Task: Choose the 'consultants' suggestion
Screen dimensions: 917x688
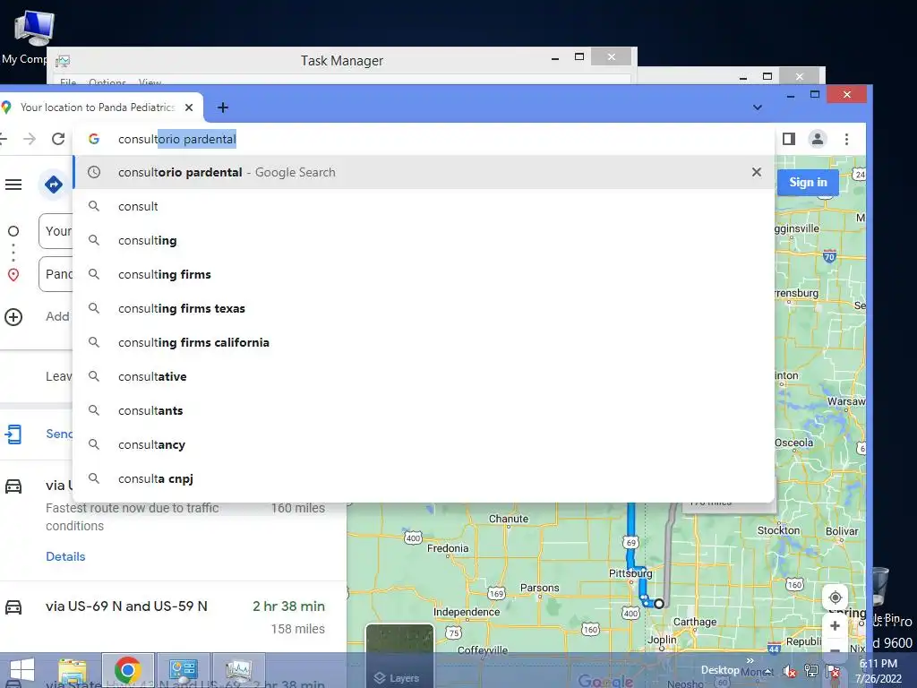Action: (424, 410)
